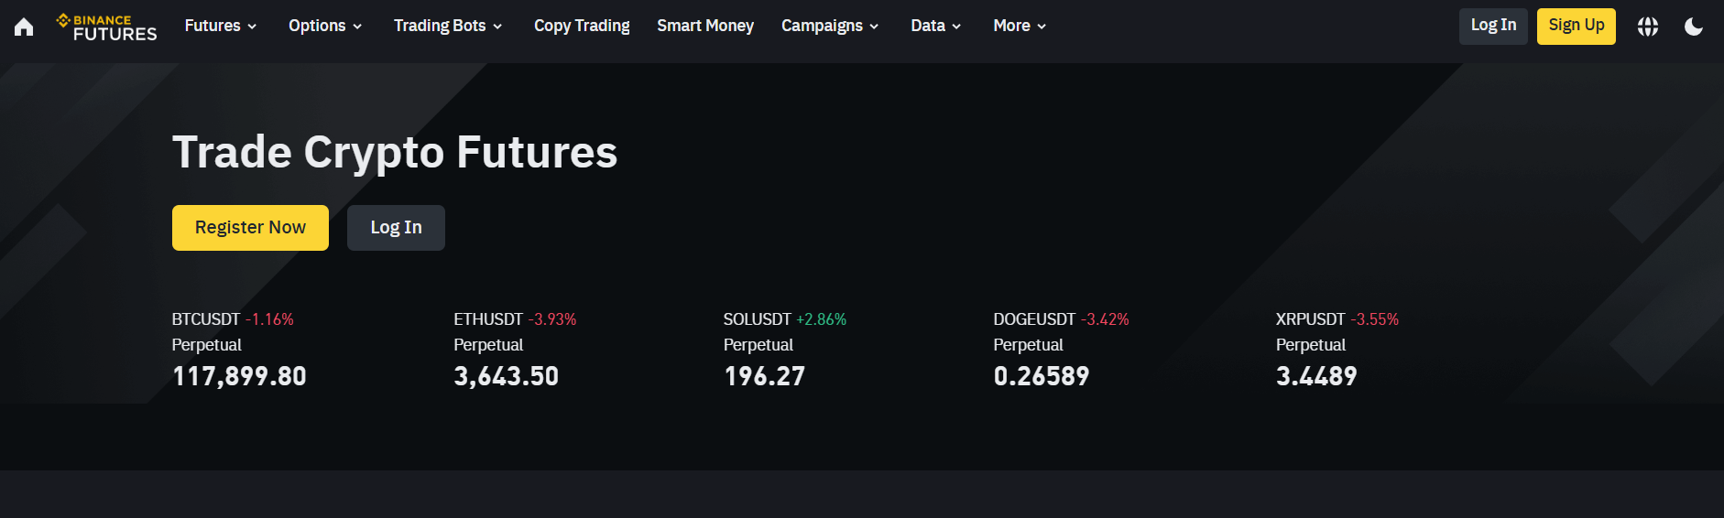Open the BTCUSDT perpetual ticker
The image size is (1724, 518).
[239, 349]
